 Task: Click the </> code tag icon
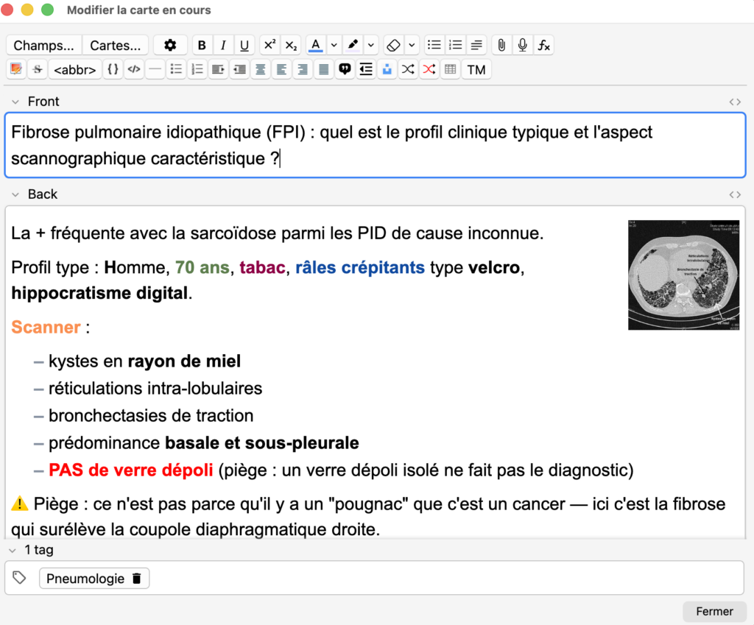134,69
